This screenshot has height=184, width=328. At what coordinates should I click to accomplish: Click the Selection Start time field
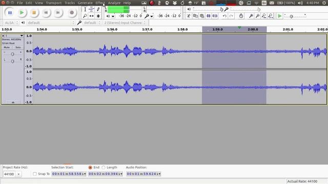[69, 174]
